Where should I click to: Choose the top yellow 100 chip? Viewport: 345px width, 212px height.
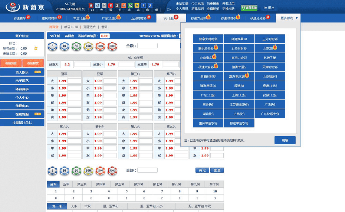click(88, 46)
